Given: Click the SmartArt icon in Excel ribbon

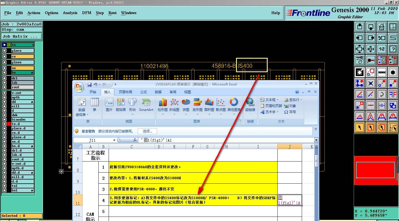Looking at the screenshot, I should (146, 105).
